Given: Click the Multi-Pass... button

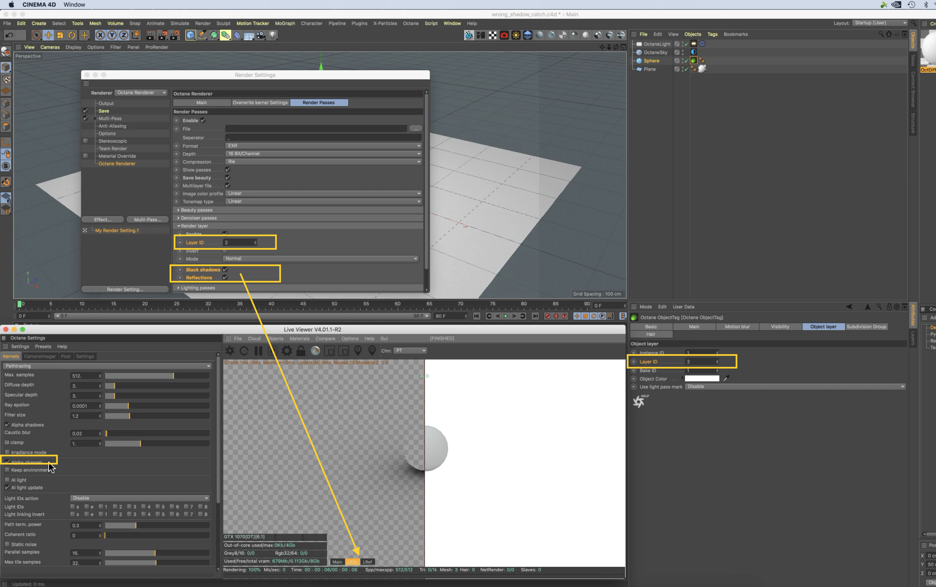Looking at the screenshot, I should (147, 219).
